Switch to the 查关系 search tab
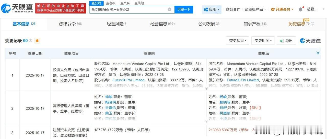Viewport: 327px width, 139px height. pyautogui.click(x=125, y=3)
